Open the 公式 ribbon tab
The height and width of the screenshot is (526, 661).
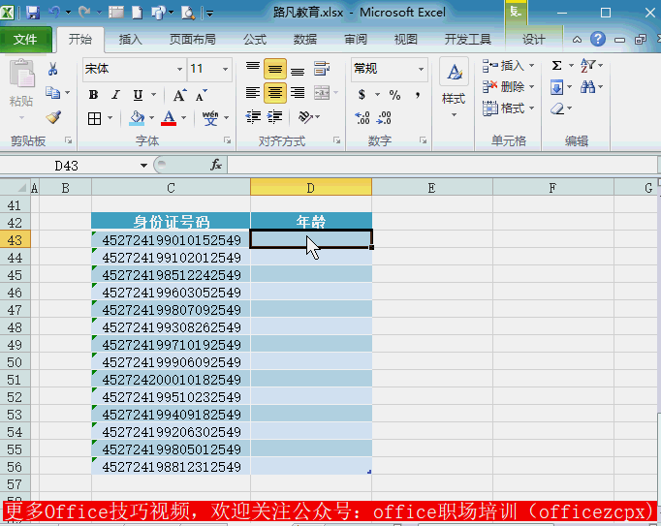(x=255, y=40)
